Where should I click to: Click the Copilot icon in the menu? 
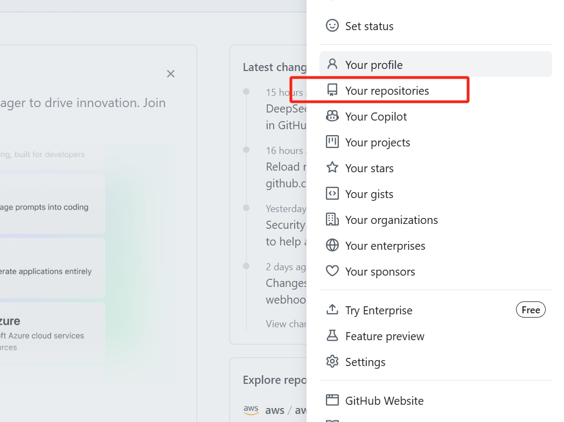pyautogui.click(x=332, y=116)
